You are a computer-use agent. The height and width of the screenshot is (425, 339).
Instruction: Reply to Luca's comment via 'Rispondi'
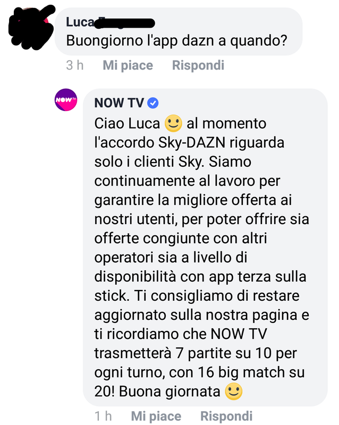(198, 65)
